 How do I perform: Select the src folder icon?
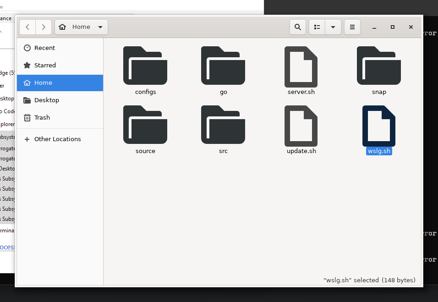[x=223, y=125]
